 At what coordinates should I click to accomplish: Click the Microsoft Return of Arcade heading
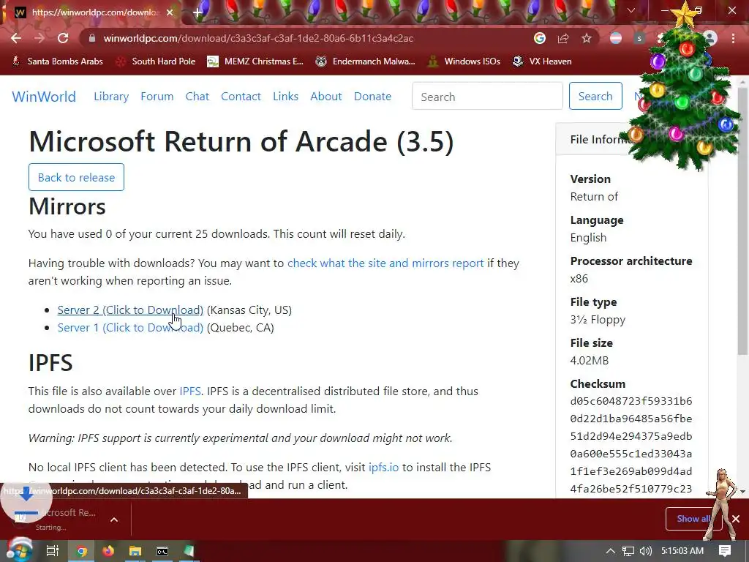[241, 141]
